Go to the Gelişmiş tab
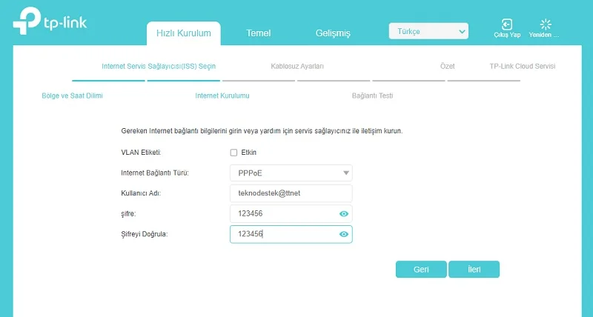The width and height of the screenshot is (593, 317). click(x=332, y=33)
